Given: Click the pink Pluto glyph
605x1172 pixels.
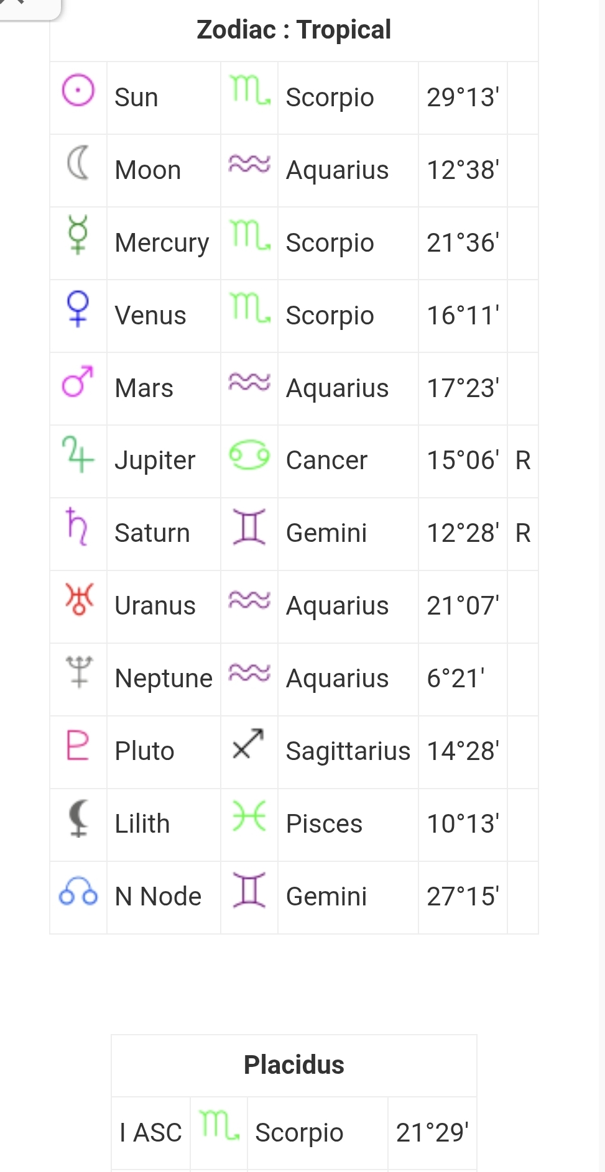Looking at the screenshot, I should pyautogui.click(x=78, y=744).
